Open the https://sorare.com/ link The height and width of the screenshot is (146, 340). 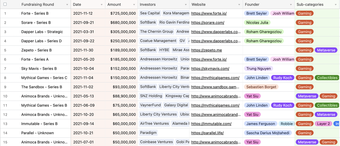pos(207,23)
